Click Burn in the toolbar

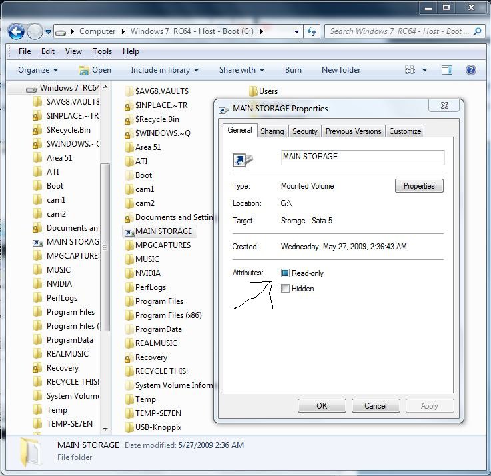click(293, 70)
